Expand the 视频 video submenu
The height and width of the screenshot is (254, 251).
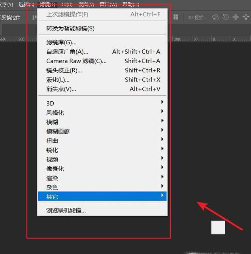pyautogui.click(x=102, y=159)
